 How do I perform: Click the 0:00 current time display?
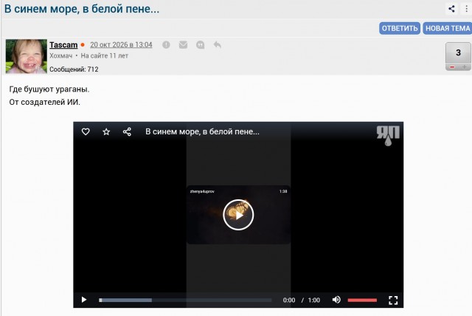[289, 300]
